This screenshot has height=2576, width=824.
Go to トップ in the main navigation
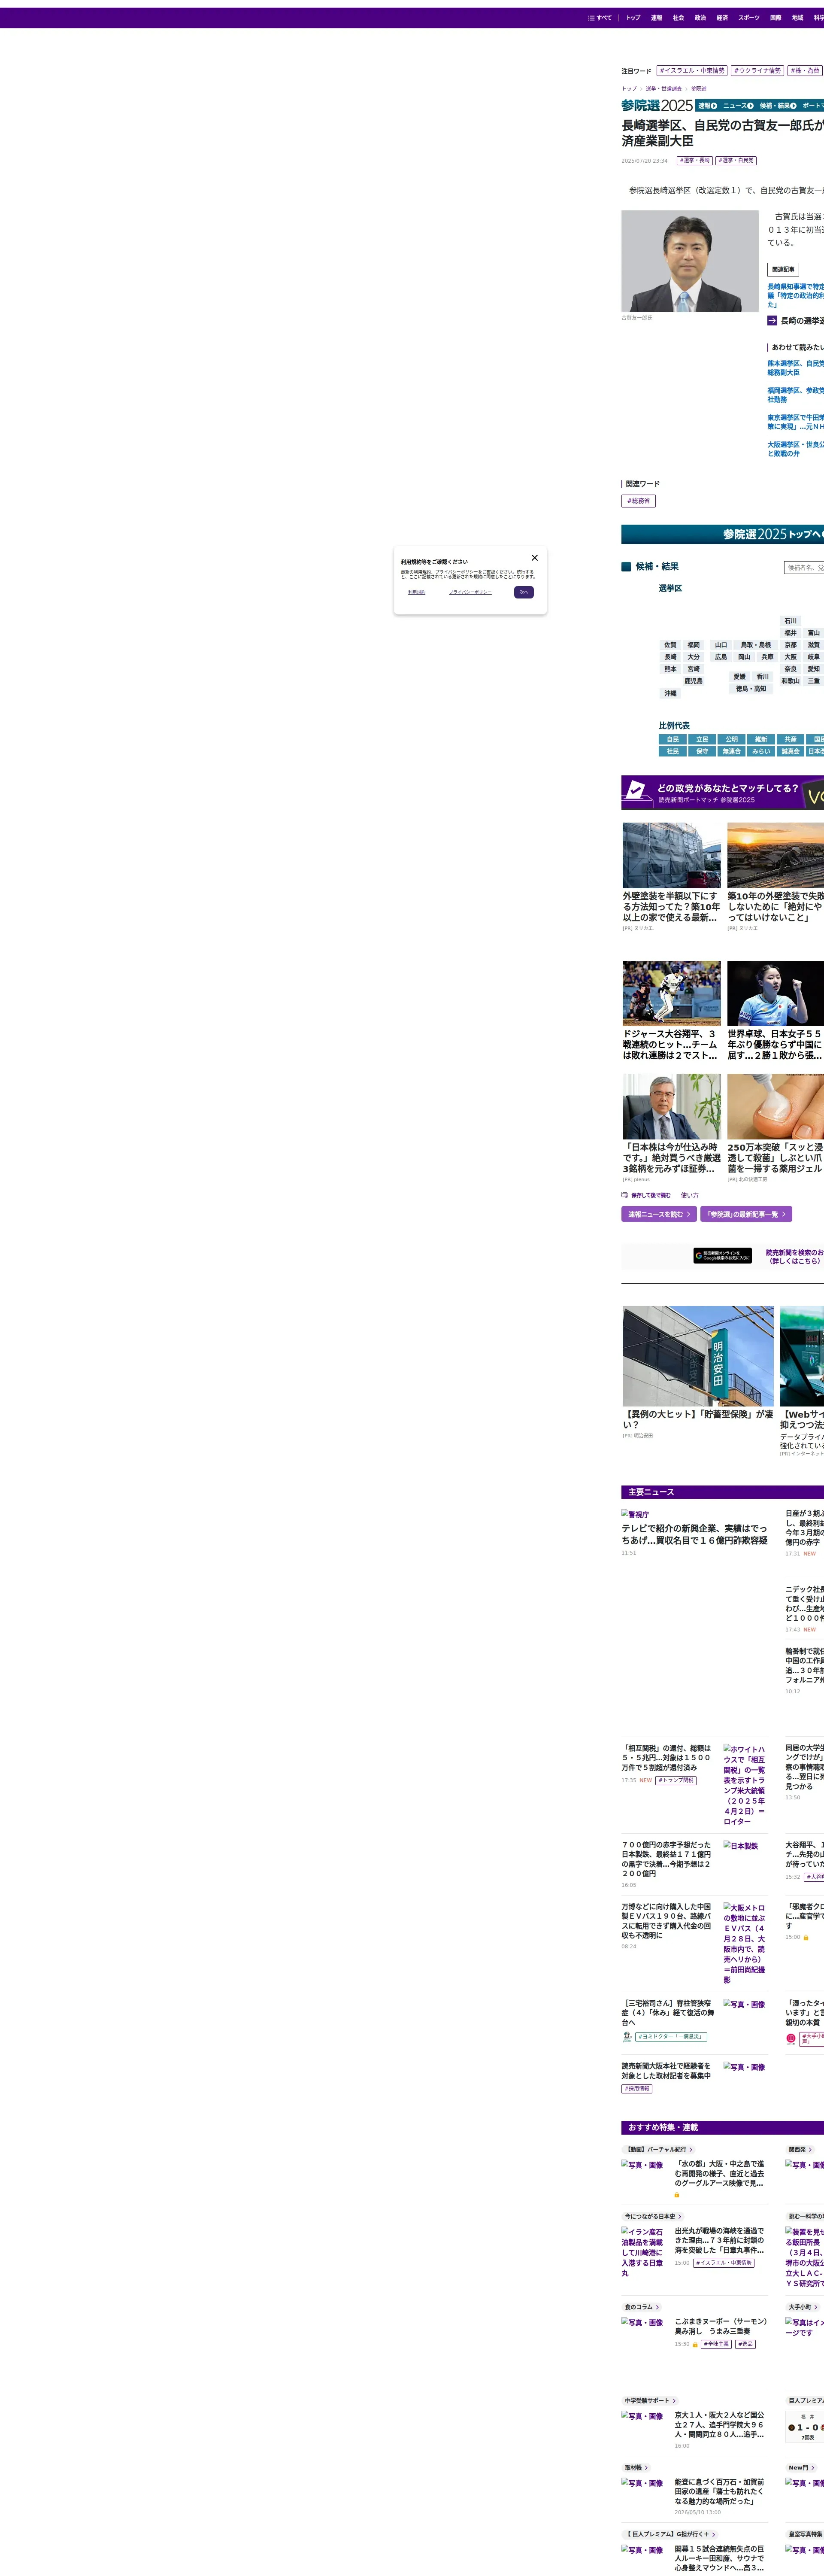click(633, 18)
